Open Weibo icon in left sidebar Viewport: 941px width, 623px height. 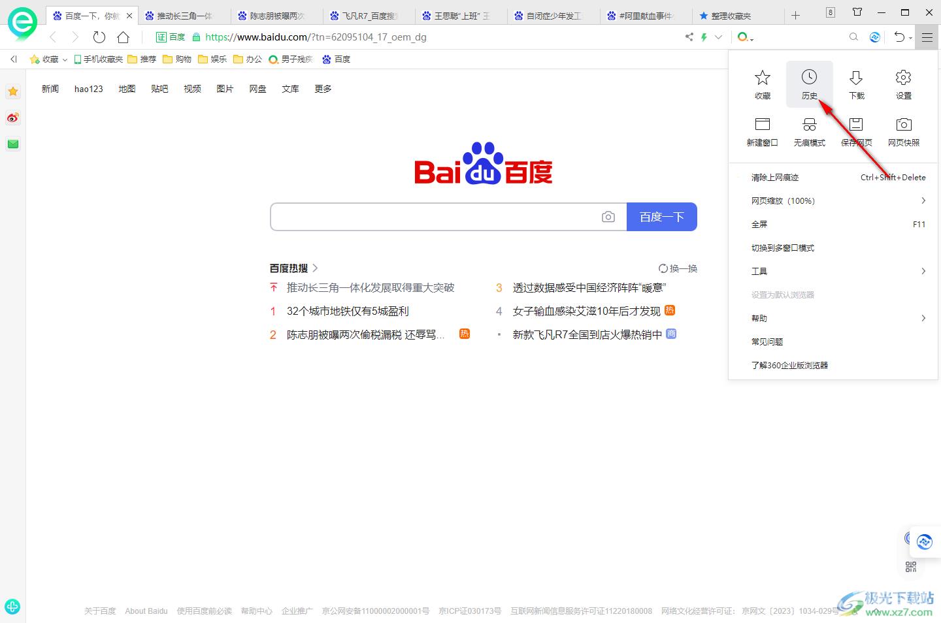pos(12,118)
